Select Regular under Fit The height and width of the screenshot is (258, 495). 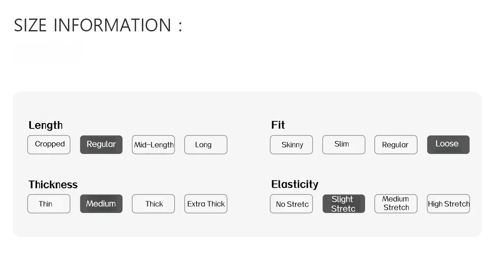point(396,144)
